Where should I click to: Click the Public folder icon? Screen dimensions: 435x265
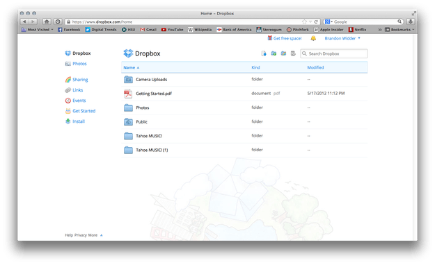click(x=128, y=121)
